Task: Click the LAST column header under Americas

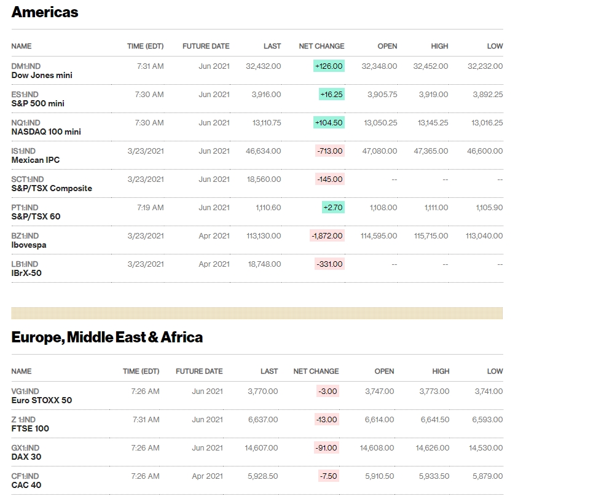Action: pyautogui.click(x=272, y=46)
